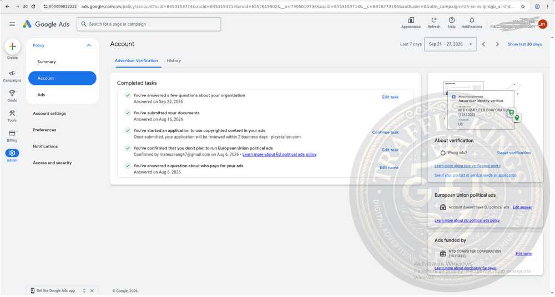Open browser profile icon

tap(537, 6)
